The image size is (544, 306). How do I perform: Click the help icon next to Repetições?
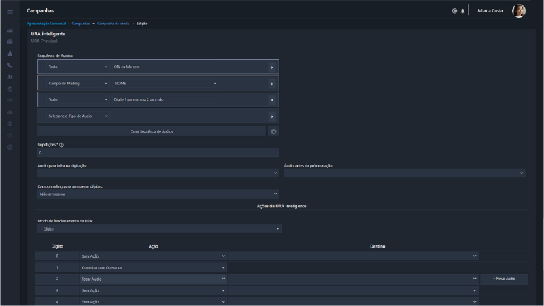pos(61,145)
